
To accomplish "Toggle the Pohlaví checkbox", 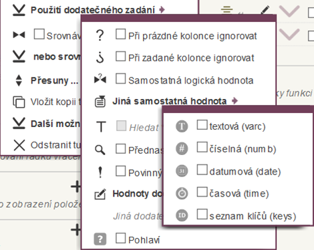I will (120, 238).
